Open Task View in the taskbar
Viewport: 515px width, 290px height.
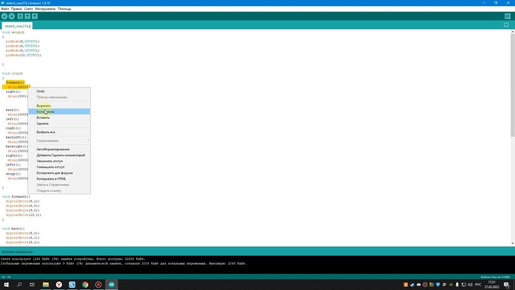pyautogui.click(x=32, y=285)
